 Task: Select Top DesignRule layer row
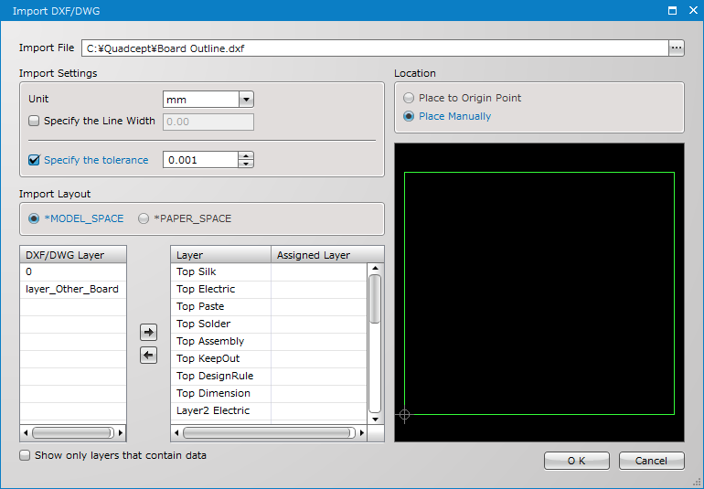tap(270, 376)
